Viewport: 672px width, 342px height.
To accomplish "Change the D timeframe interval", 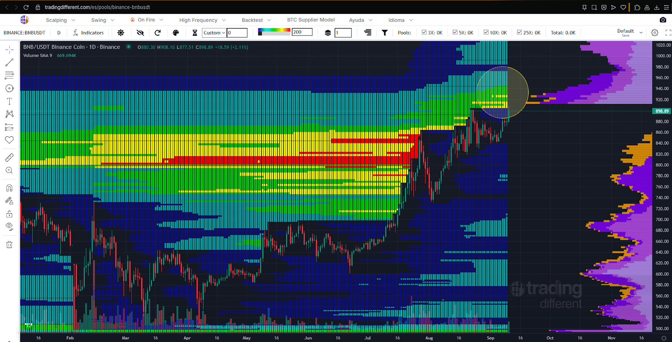I will pos(59,33).
